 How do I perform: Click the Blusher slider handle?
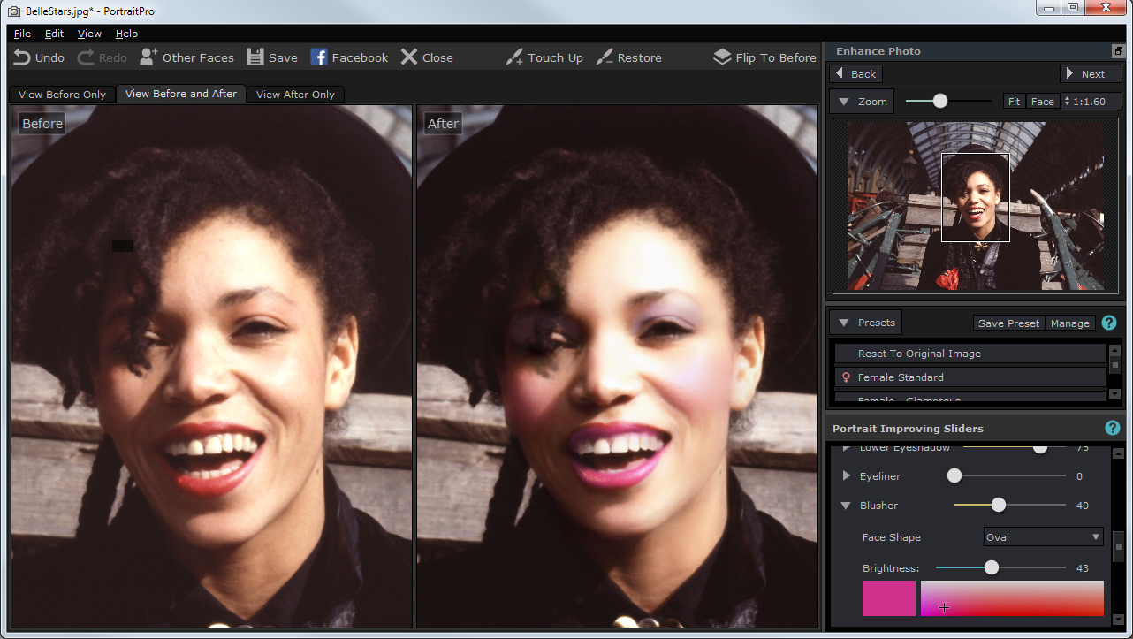[999, 505]
